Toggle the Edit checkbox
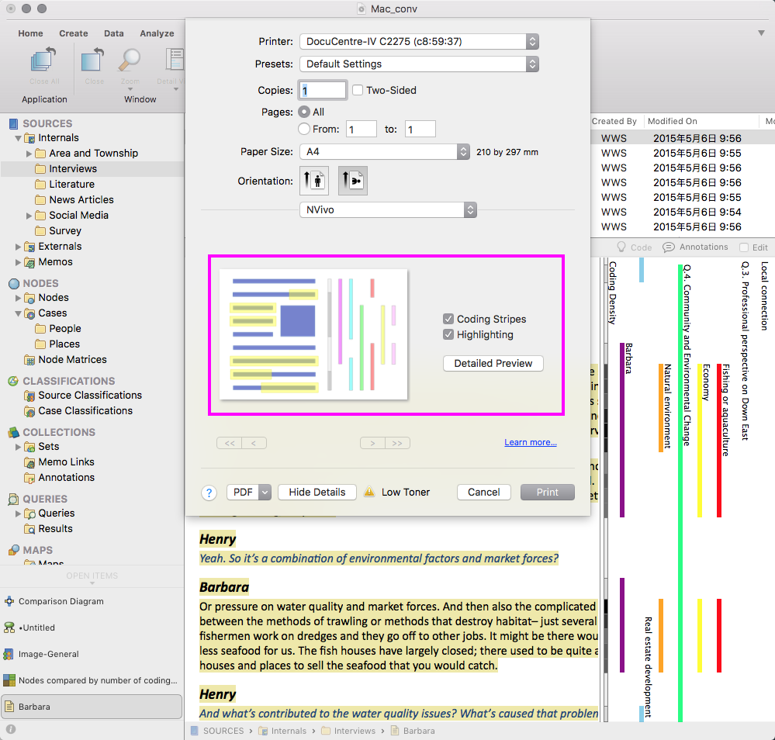 click(744, 247)
